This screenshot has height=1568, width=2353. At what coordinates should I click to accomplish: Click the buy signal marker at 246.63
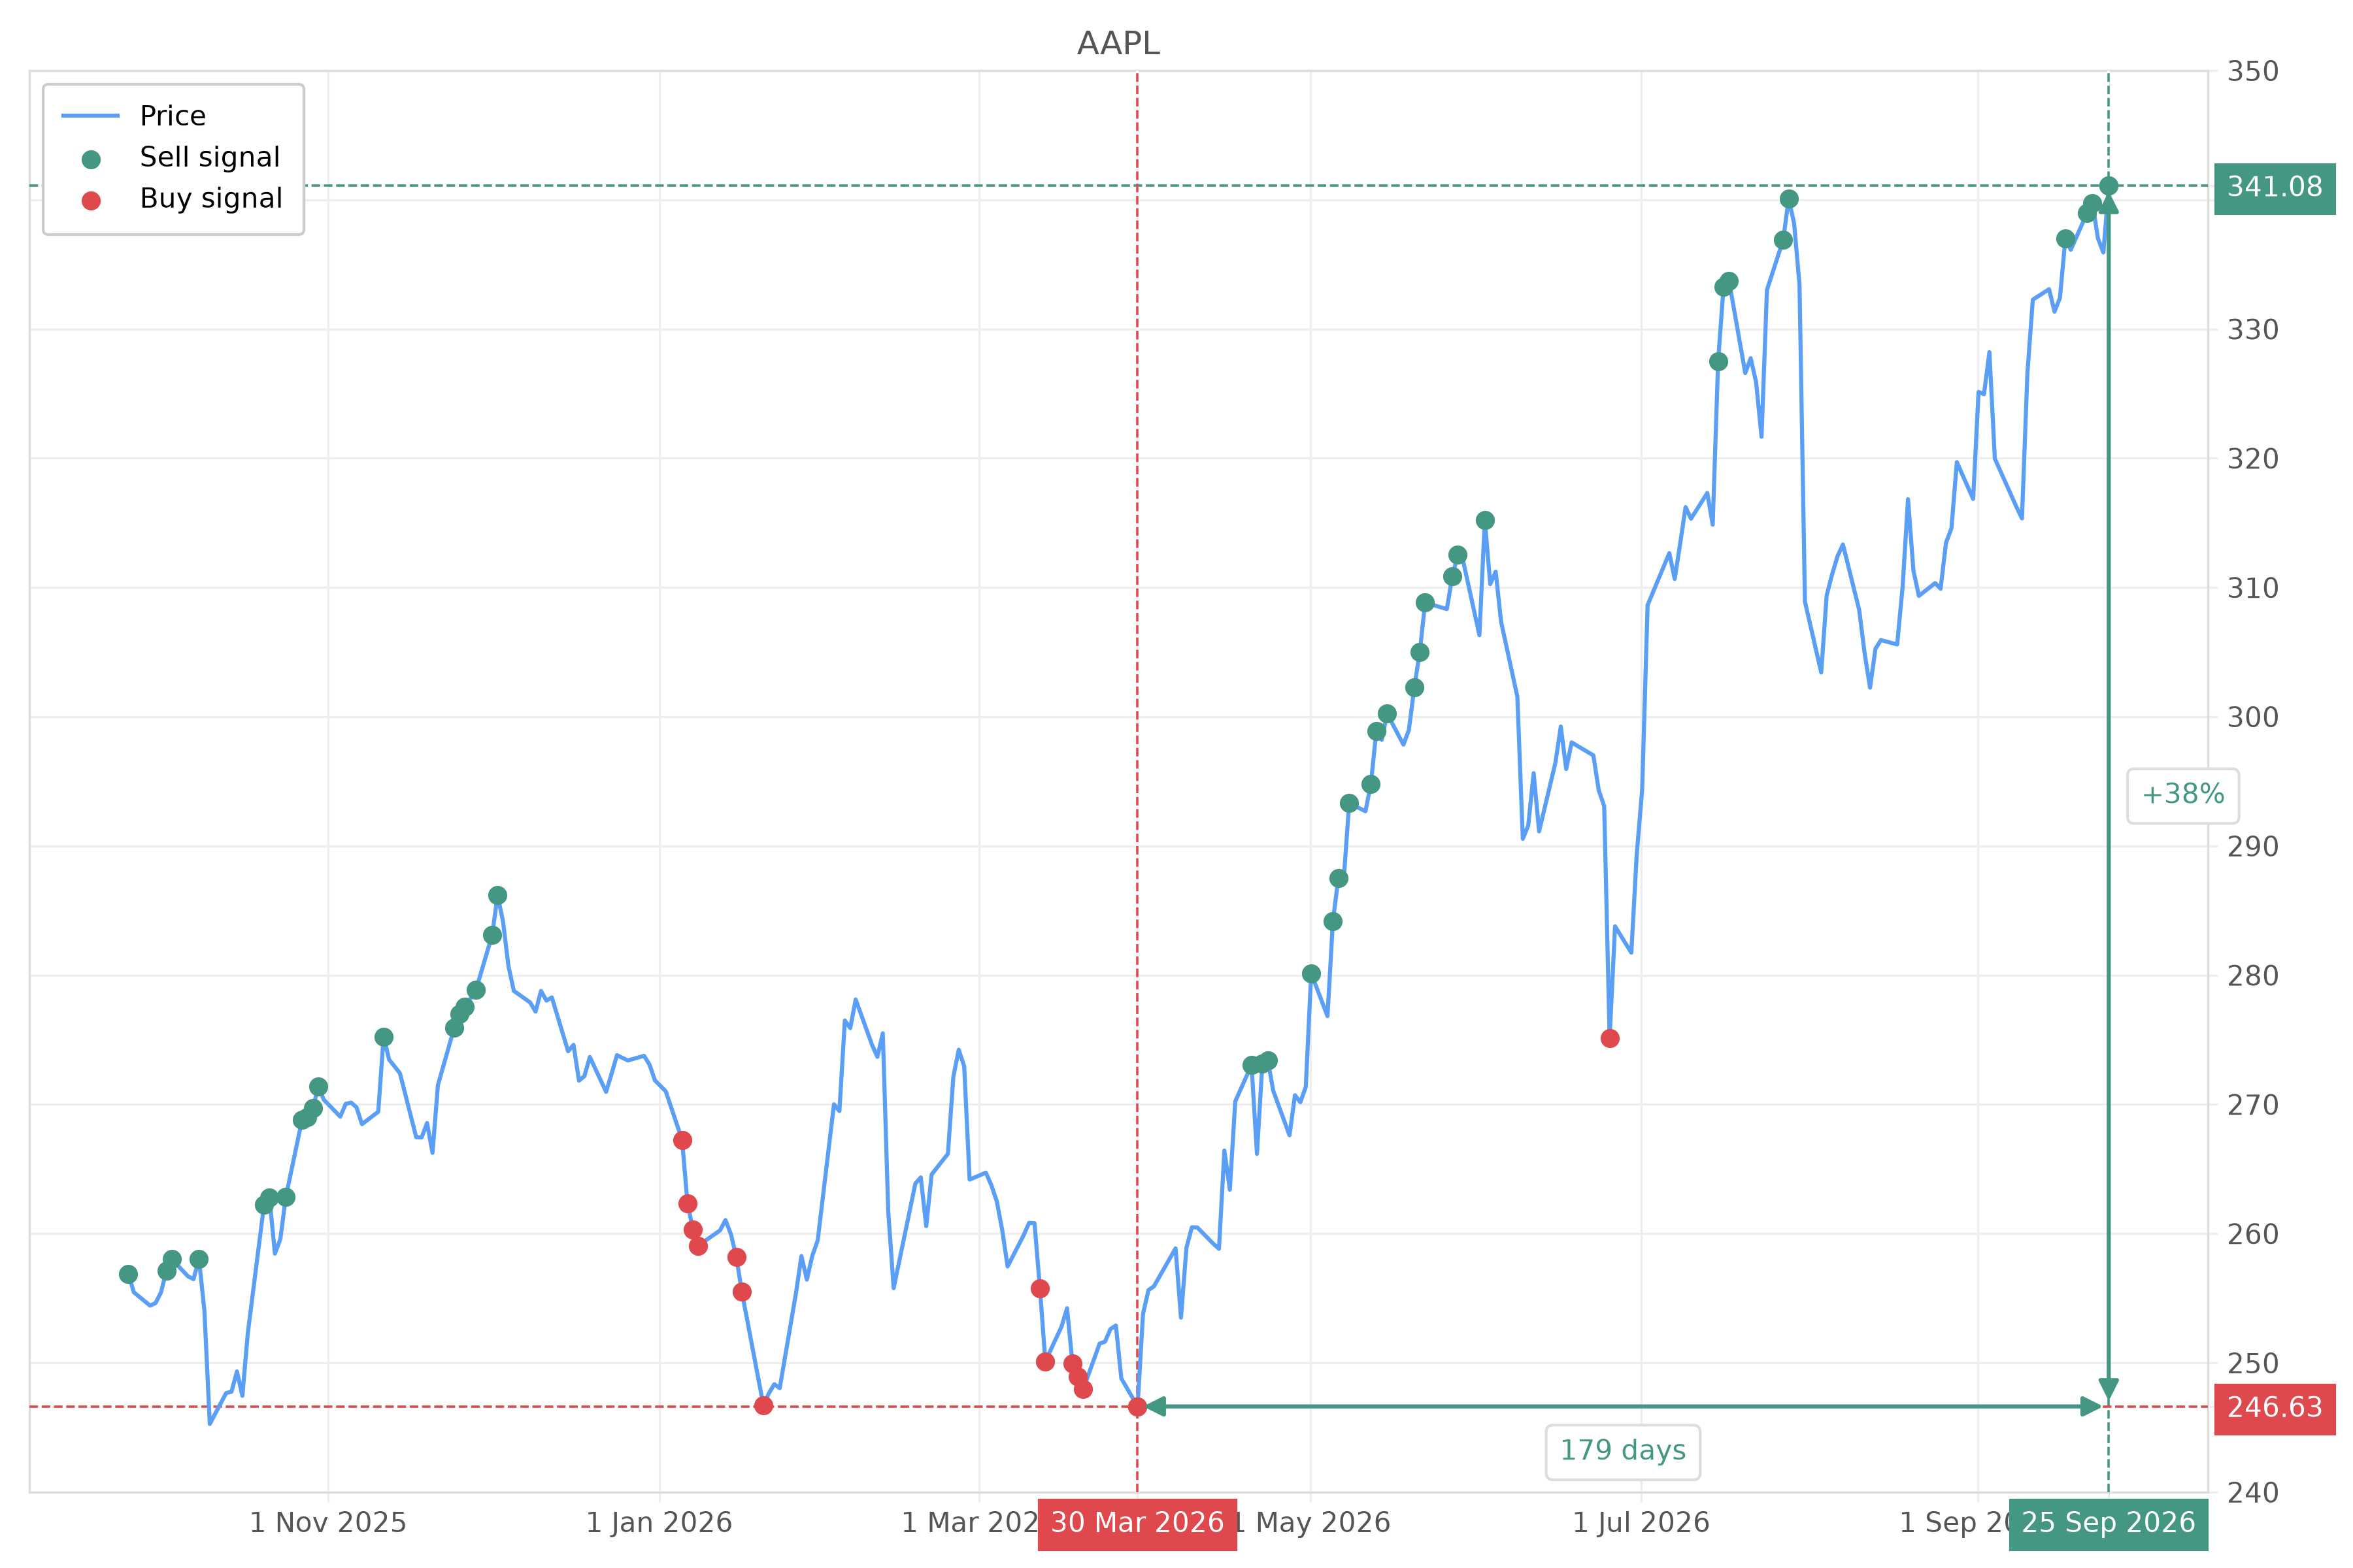click(x=1137, y=1407)
